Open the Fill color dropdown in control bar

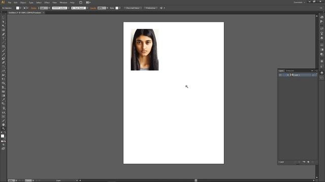click(x=20, y=8)
